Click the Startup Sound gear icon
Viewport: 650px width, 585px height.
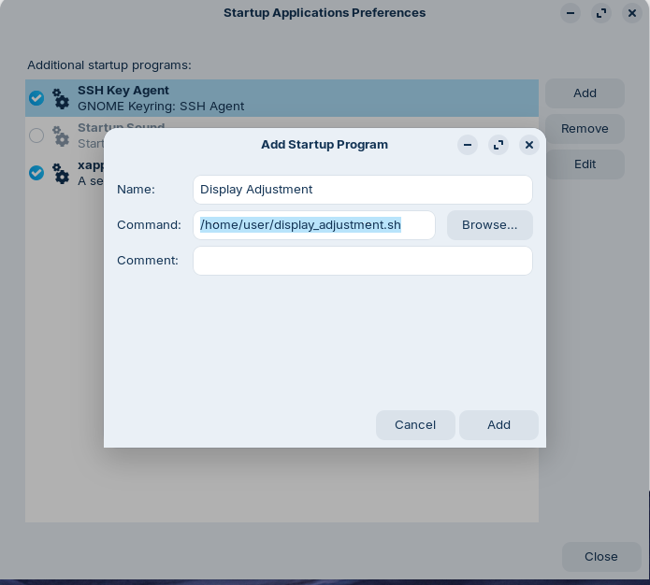tap(61, 136)
